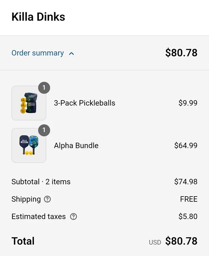Select the Alpha Bundle item name

click(76, 145)
